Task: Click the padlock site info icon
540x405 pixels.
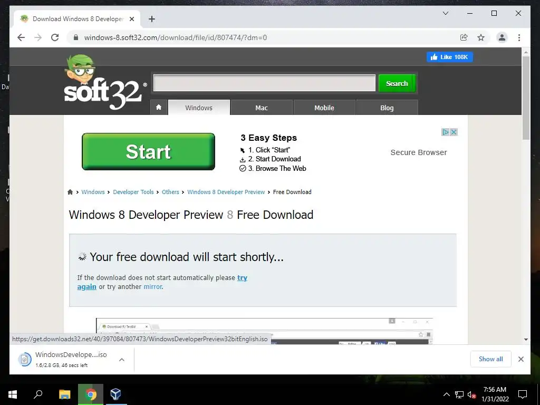Action: pyautogui.click(x=76, y=37)
